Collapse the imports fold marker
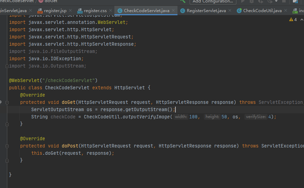The image size is (304, 188). [7, 66]
